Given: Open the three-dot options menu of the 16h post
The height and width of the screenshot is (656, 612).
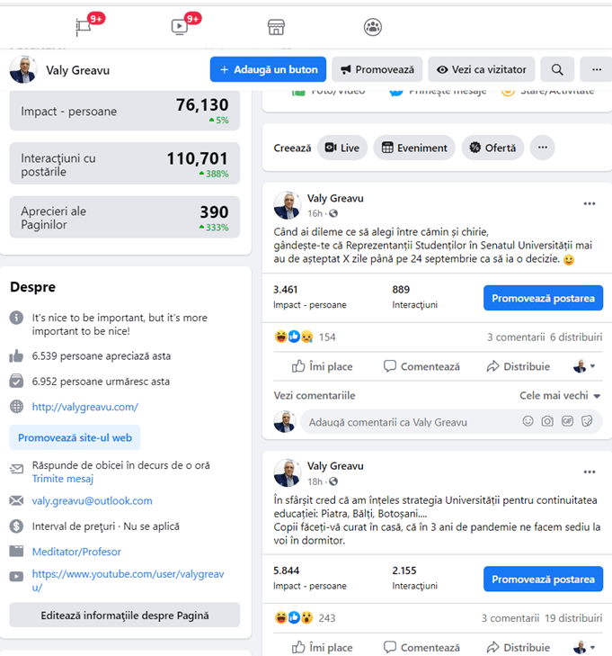Looking at the screenshot, I should pyautogui.click(x=590, y=203).
